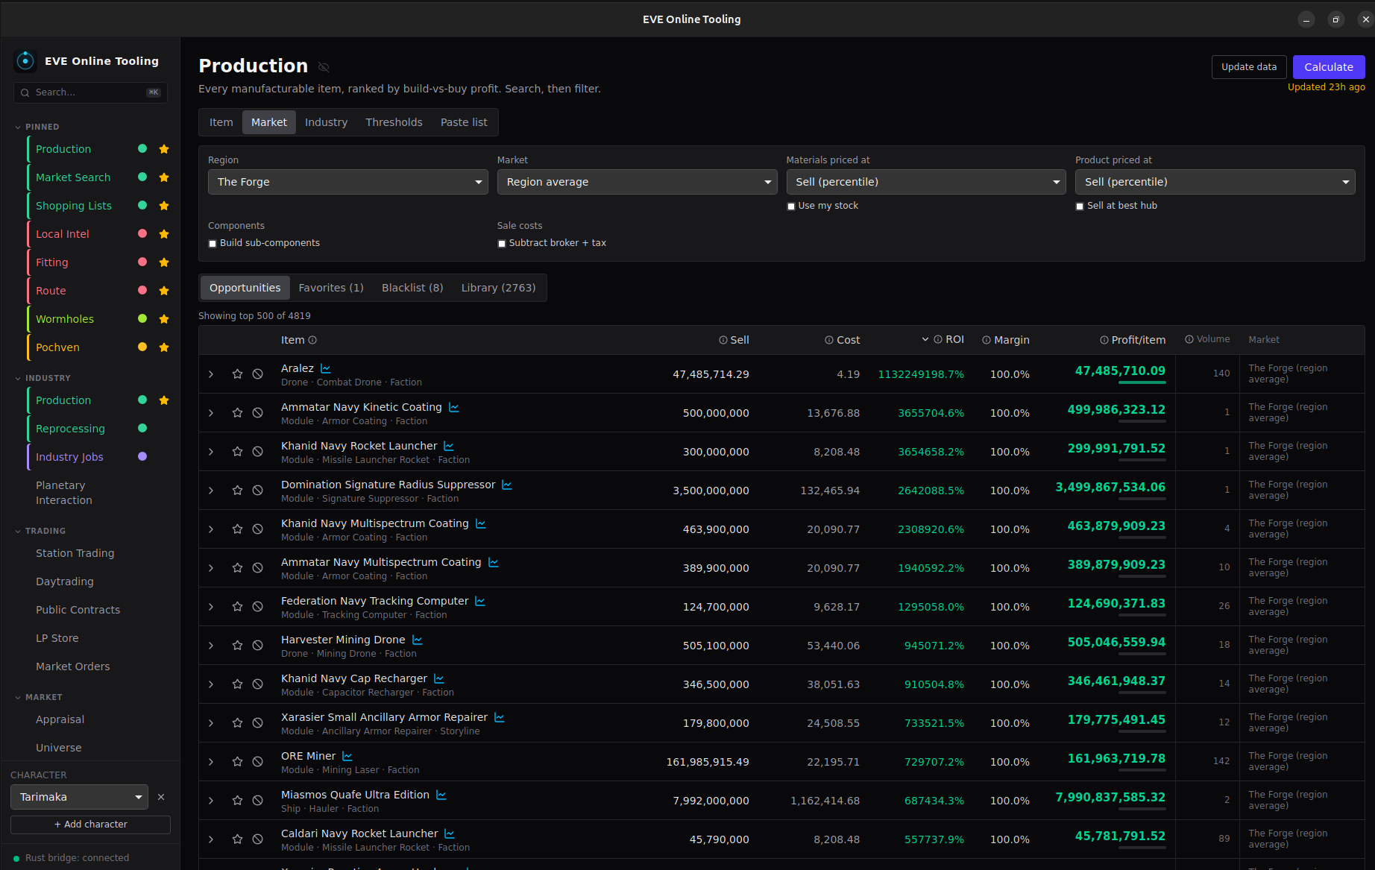The width and height of the screenshot is (1375, 870).
Task: Show chart for Federation Navy Tracking Computer
Action: click(x=480, y=601)
